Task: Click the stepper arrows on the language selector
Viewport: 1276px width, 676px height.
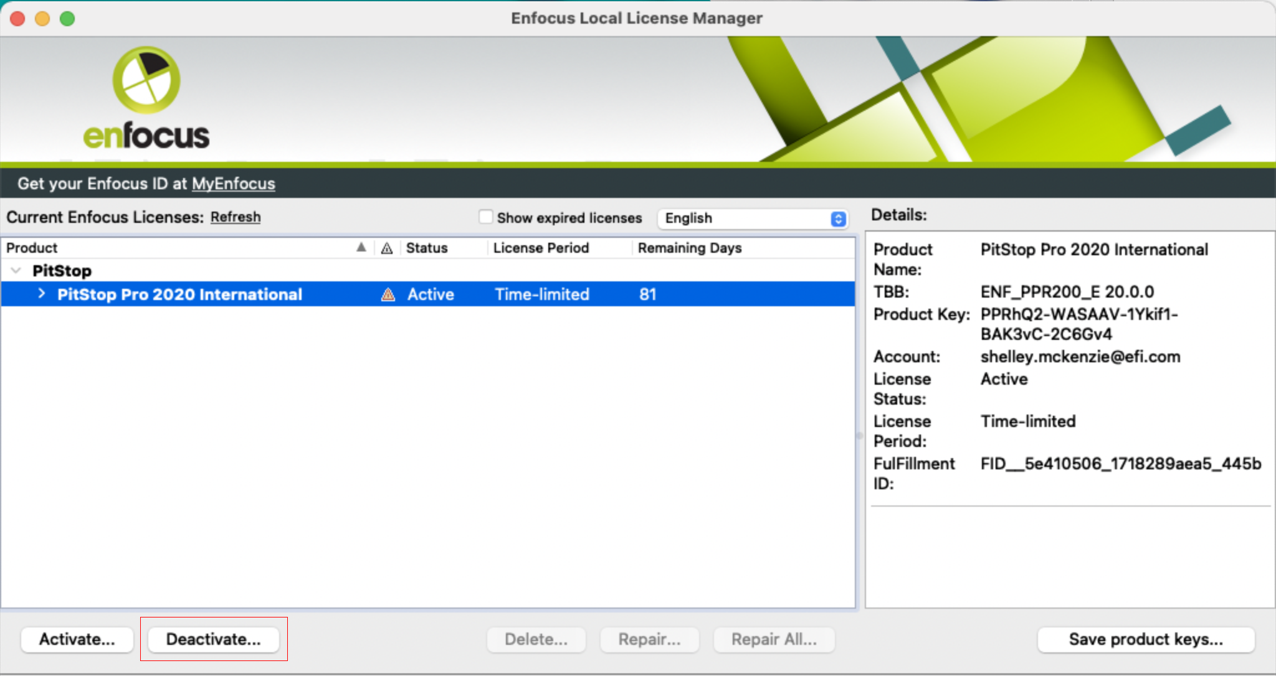Action: pyautogui.click(x=837, y=218)
